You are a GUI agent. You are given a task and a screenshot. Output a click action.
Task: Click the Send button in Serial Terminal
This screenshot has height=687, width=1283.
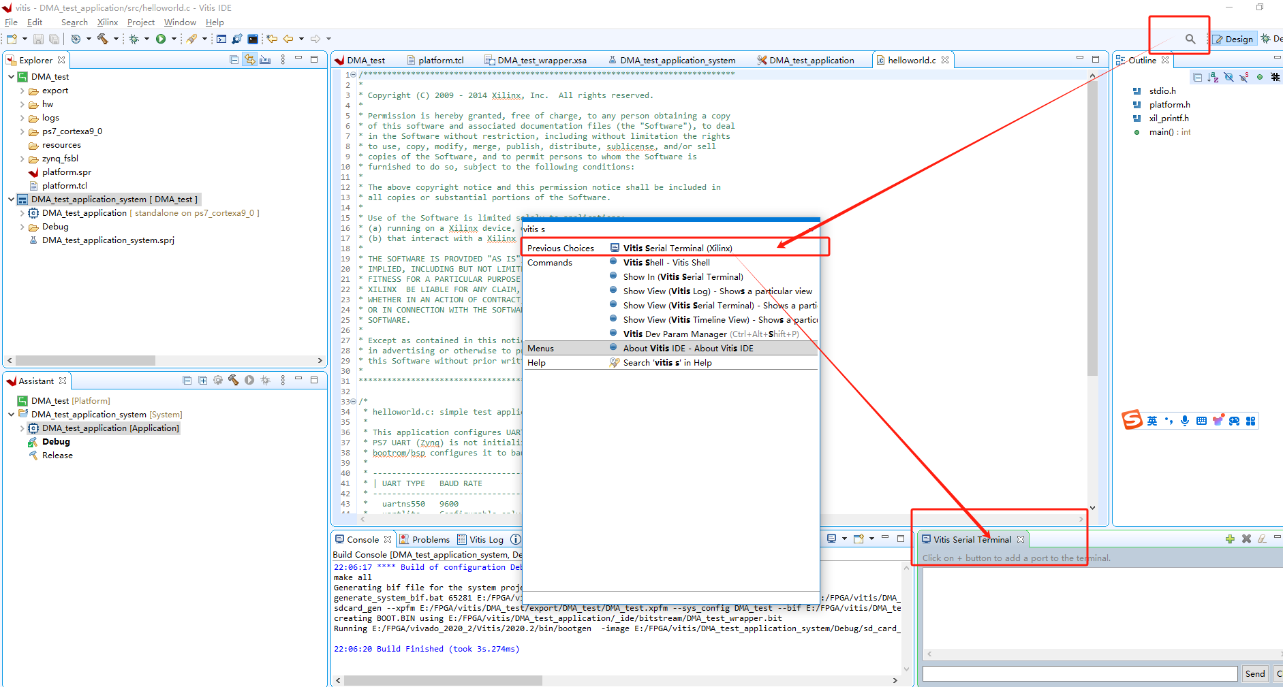pos(1255,673)
